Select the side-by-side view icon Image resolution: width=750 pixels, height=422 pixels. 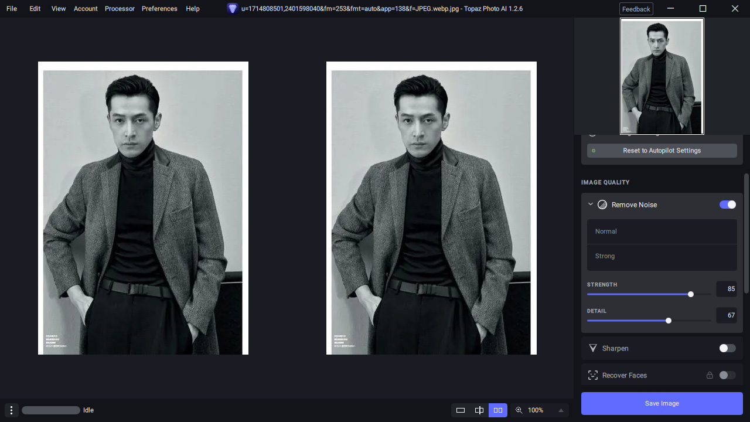[497, 410]
